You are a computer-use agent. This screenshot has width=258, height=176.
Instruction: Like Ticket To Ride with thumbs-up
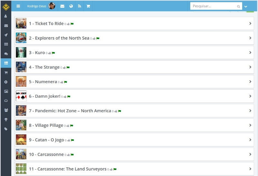pos(68,24)
